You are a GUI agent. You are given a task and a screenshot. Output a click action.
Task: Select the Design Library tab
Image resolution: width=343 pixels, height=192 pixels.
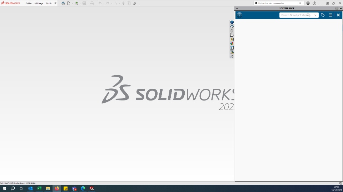pos(232,31)
